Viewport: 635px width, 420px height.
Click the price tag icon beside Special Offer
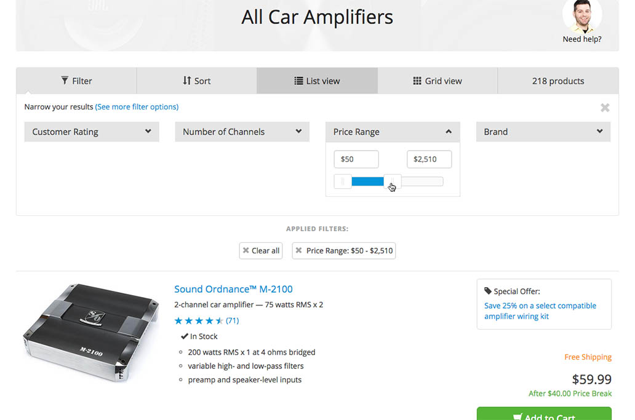point(487,290)
